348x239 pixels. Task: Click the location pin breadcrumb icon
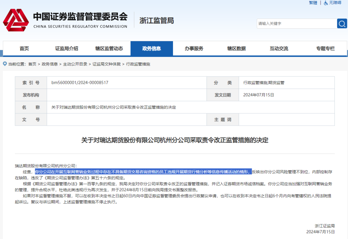5,64
